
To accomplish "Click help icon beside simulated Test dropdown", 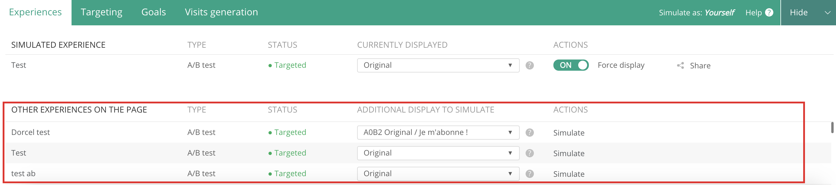I will coord(529,65).
